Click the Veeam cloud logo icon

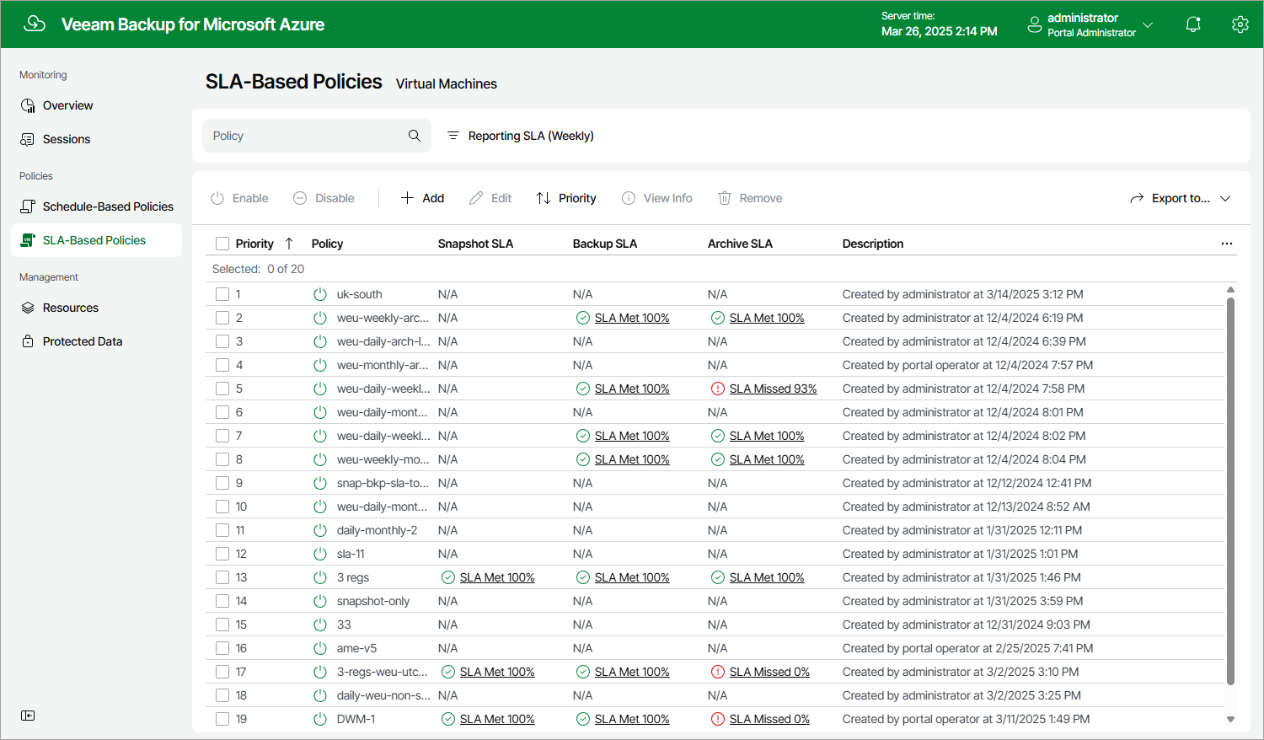35,24
